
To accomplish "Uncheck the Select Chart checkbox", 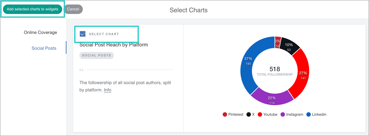I will tap(83, 34).
